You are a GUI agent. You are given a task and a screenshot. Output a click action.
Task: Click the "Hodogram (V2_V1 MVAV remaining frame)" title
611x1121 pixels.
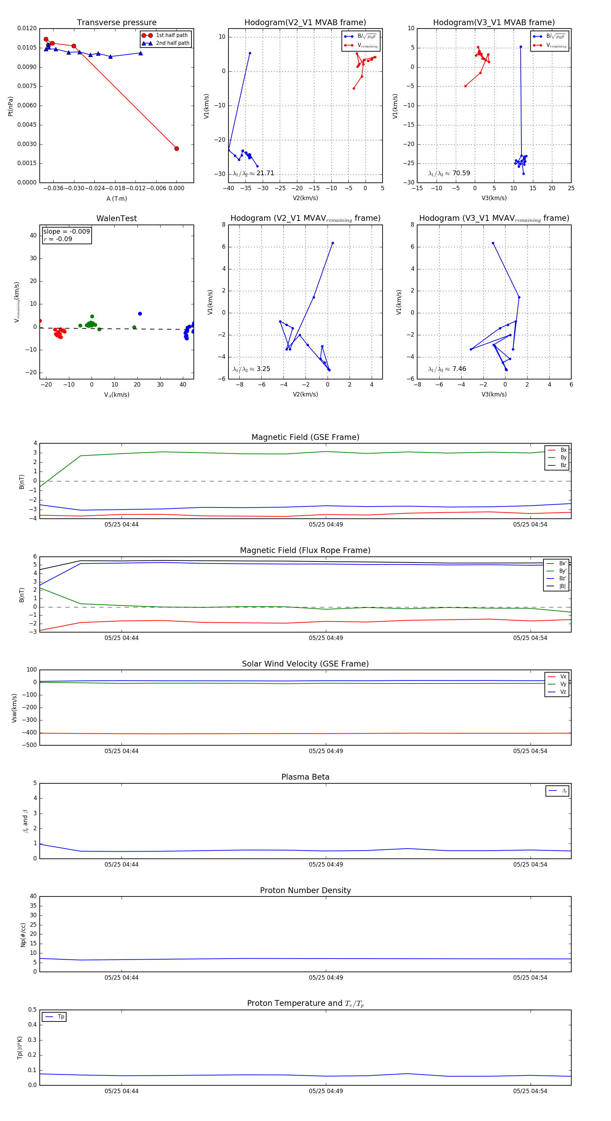click(305, 218)
